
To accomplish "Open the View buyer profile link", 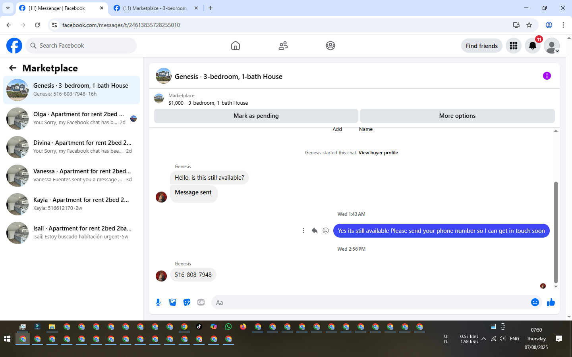I will [x=378, y=153].
